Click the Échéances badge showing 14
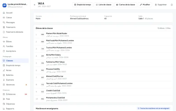This screenshot has width=176, height=111. coord(26,94)
